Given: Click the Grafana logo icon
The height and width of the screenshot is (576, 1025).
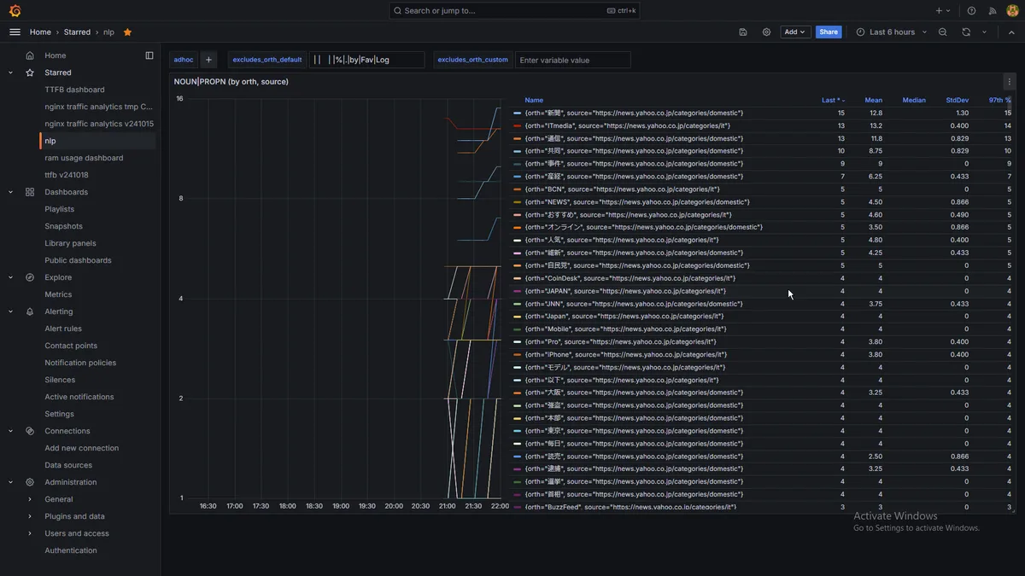Looking at the screenshot, I should pos(15,11).
